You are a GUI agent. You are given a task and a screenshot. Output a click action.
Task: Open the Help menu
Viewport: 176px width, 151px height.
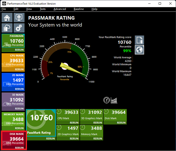[x=94, y=9]
